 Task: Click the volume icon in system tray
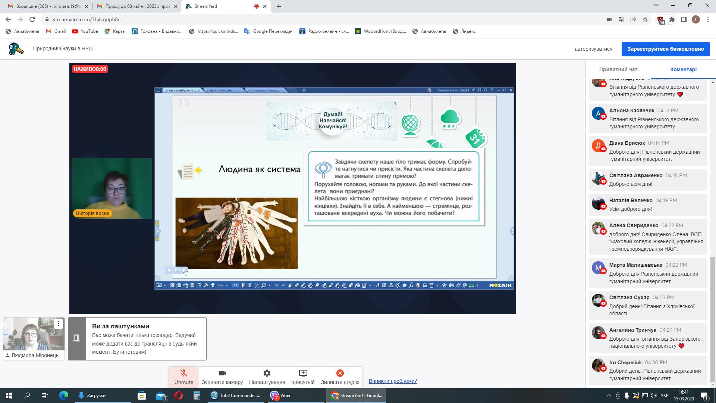(653, 396)
